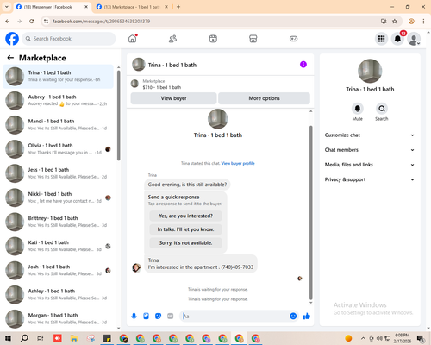
Task: Open the Morgan - 1 bed 1 bath chat
Action: click(58, 319)
